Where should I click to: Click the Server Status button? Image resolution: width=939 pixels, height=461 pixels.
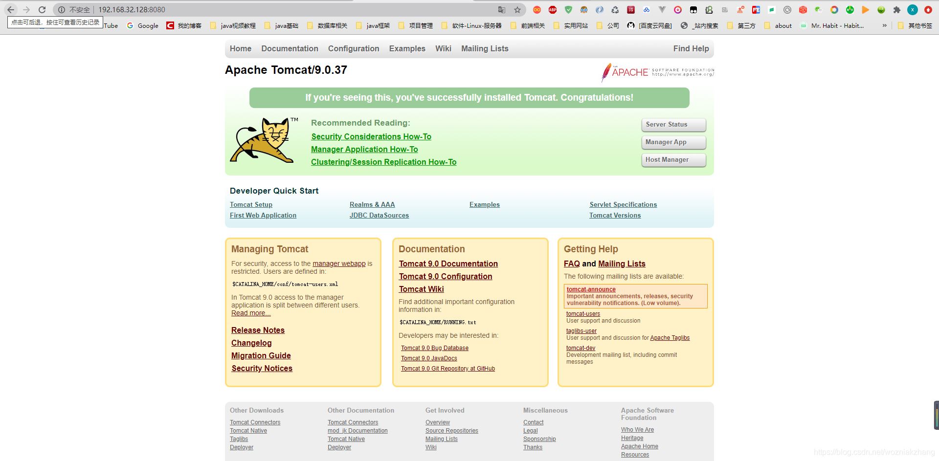click(673, 125)
